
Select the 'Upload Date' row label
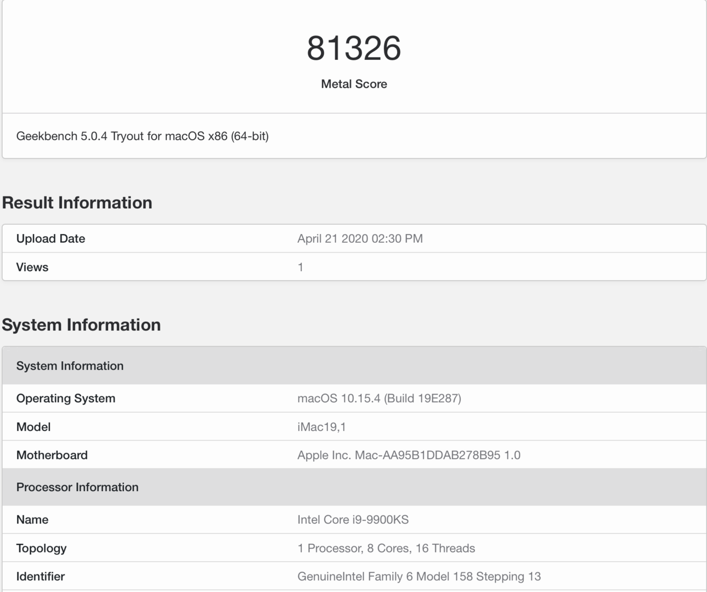click(50, 238)
